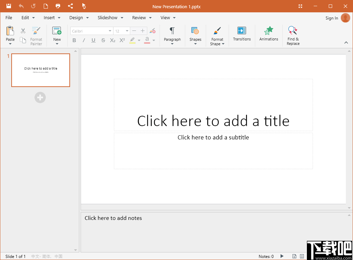The image size is (353, 260).
Task: Open the Slideshow menu
Action: pos(108,17)
